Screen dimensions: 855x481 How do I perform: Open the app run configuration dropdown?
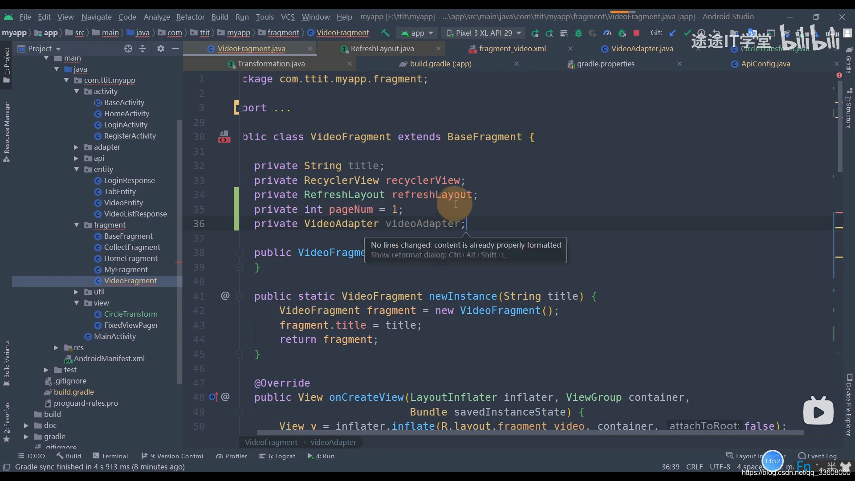[417, 33]
